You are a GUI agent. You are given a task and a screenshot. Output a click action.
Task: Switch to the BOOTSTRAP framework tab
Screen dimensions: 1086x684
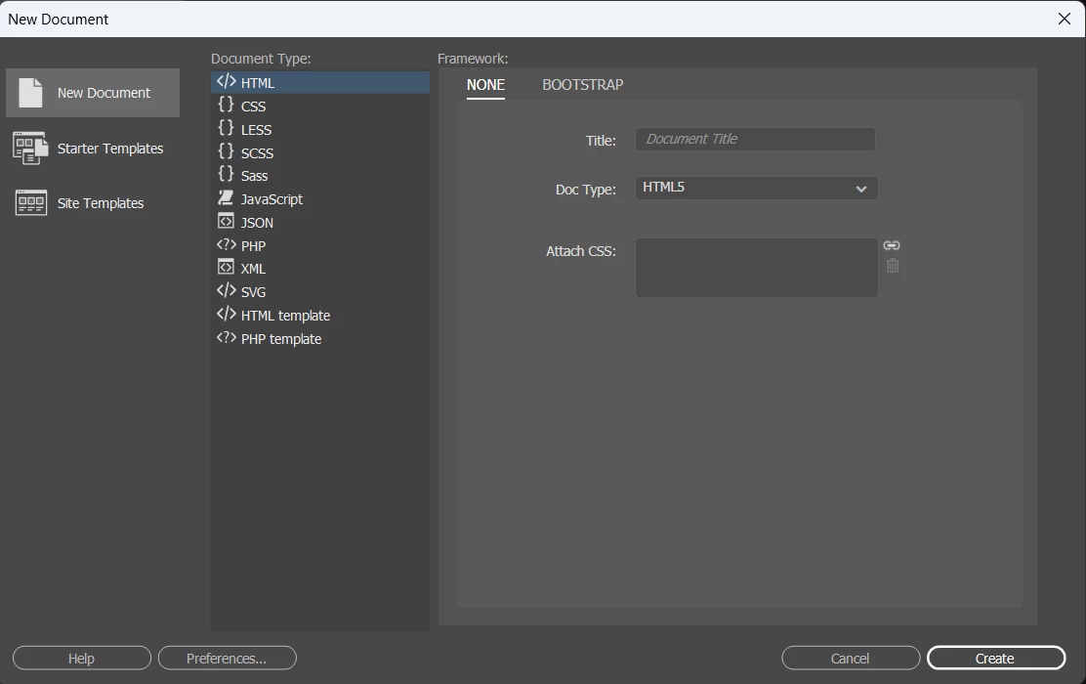[582, 85]
